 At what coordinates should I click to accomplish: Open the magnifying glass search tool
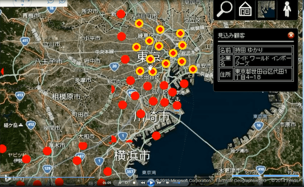point(225,10)
